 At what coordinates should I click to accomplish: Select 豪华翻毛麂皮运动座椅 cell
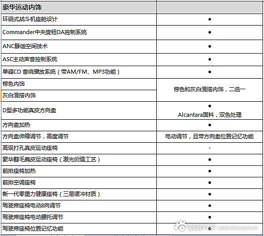pos(79,160)
